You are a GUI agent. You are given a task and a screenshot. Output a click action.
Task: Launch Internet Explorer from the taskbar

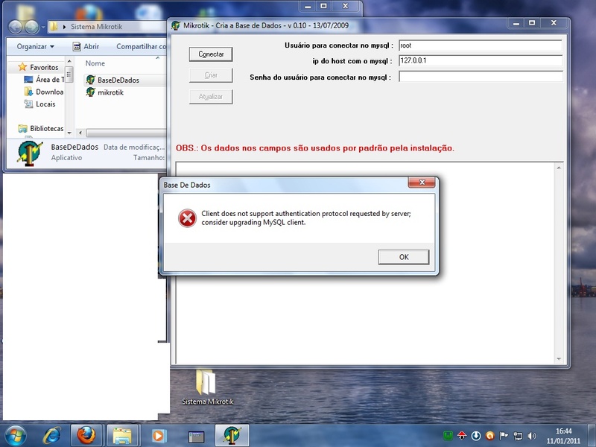click(52, 435)
